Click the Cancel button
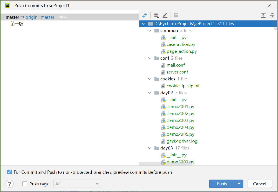Viewport: 278px width, 192px height. click(x=260, y=184)
